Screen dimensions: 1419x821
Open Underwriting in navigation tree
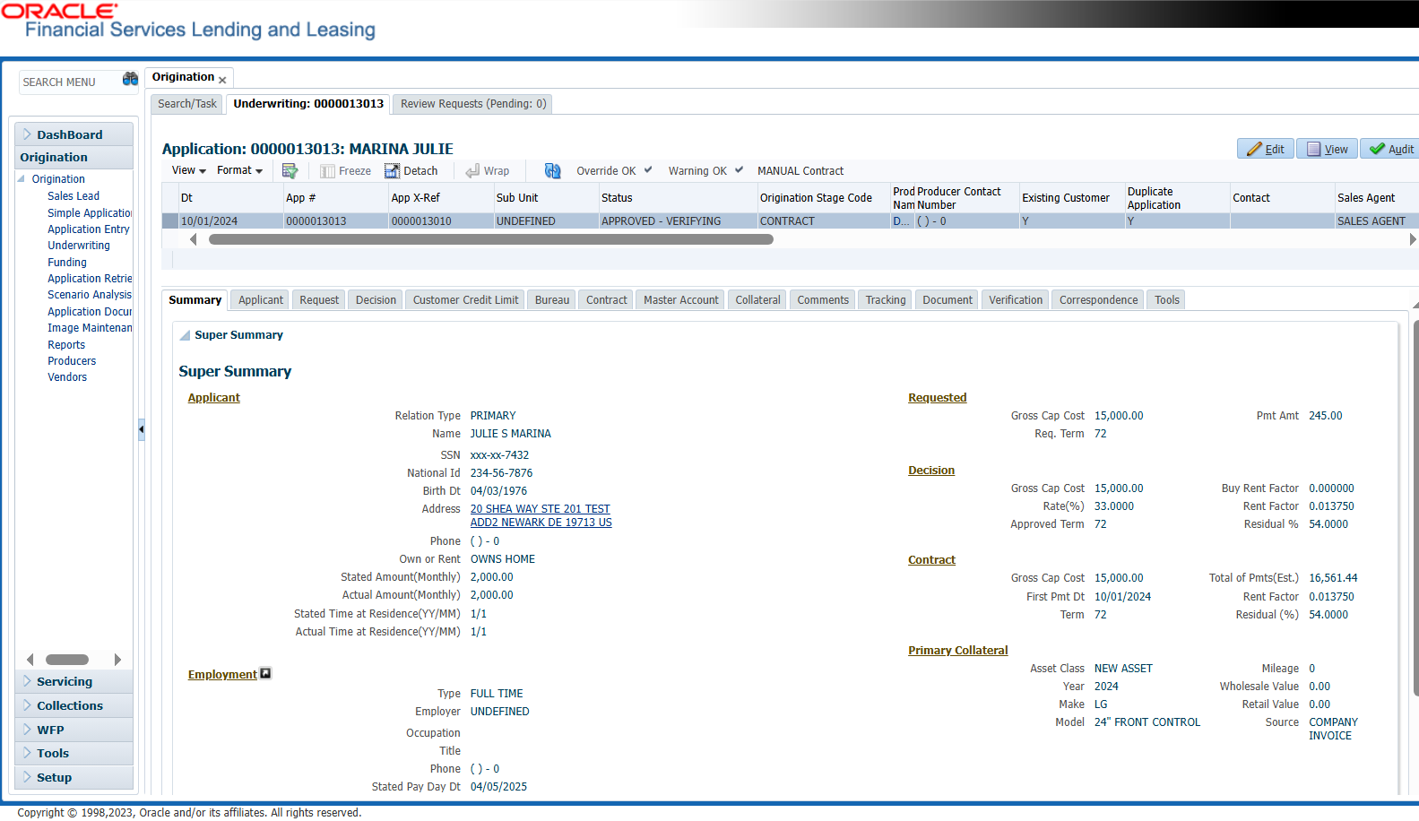79,245
